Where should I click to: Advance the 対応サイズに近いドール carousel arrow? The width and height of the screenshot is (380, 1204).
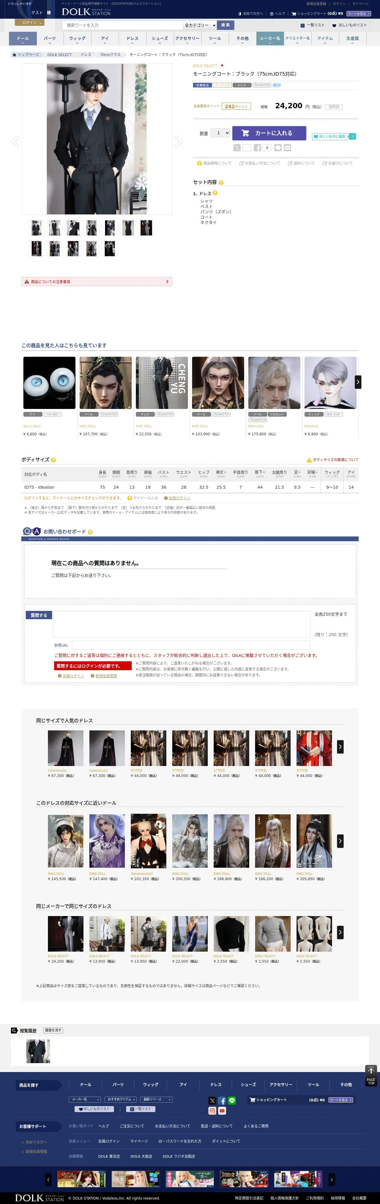coord(340,841)
